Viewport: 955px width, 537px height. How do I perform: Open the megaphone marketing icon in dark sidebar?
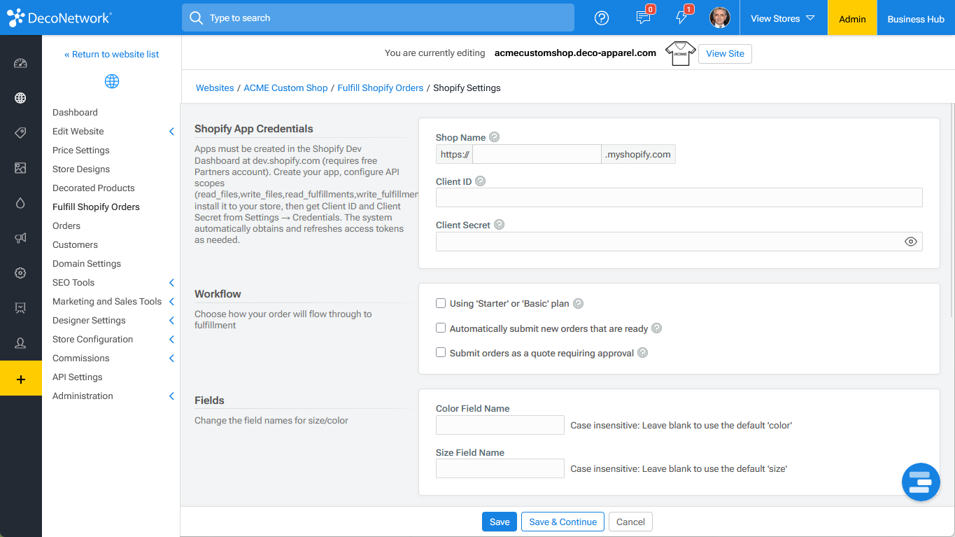(x=20, y=238)
